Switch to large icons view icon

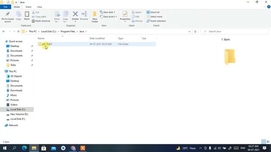pos(268,142)
